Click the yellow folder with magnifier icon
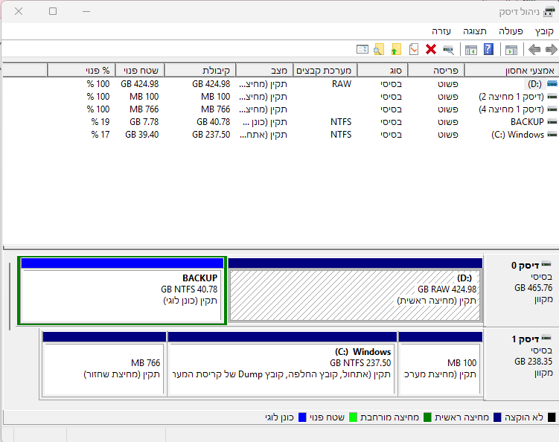Viewport: 559px width, 442px height. coord(379,50)
